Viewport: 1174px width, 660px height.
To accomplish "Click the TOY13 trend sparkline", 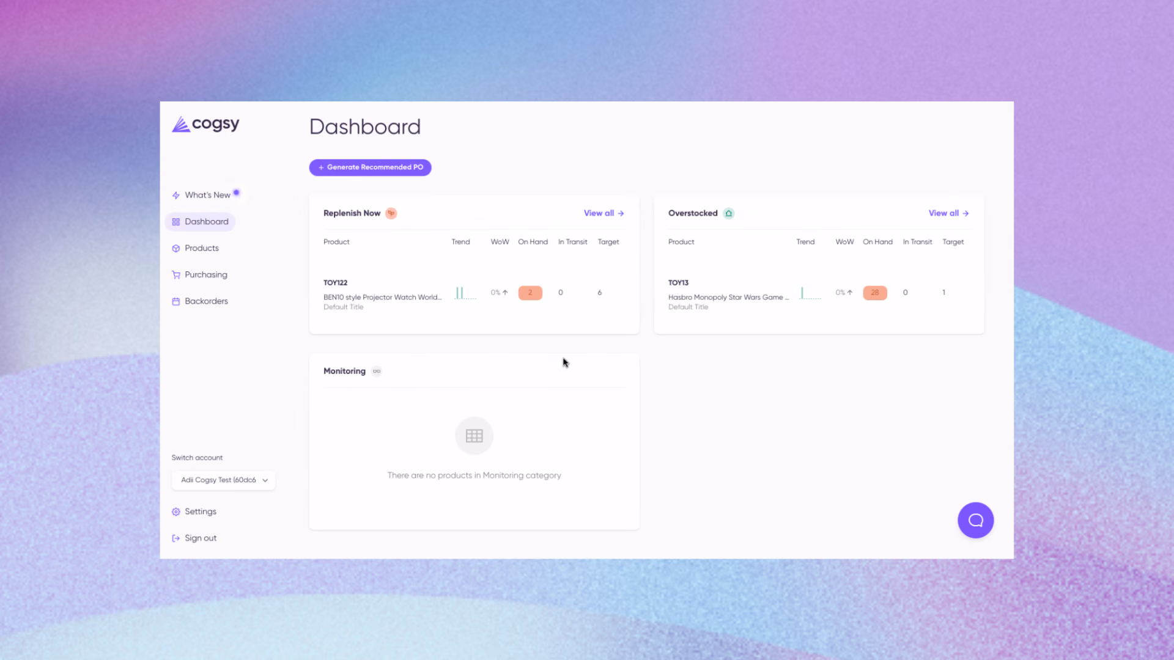I will 810,293.
